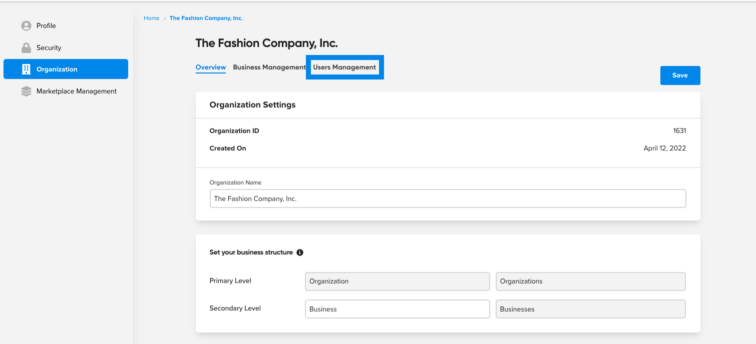Click the Secondary Level label

point(235,308)
